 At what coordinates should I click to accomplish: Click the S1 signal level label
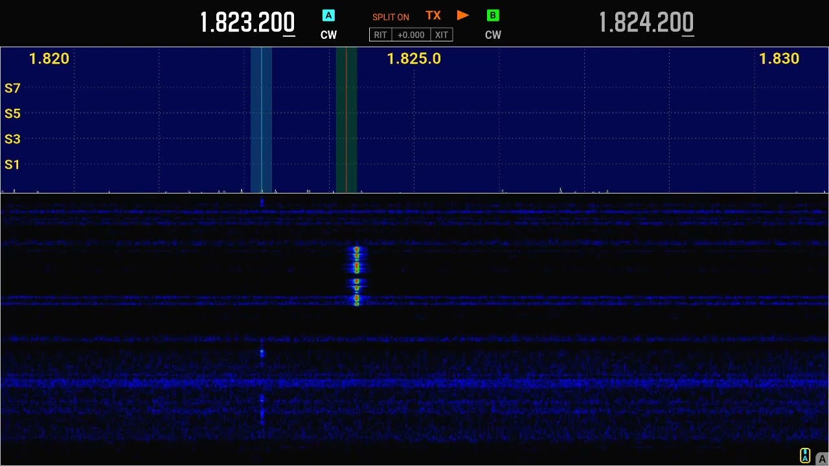click(x=12, y=164)
